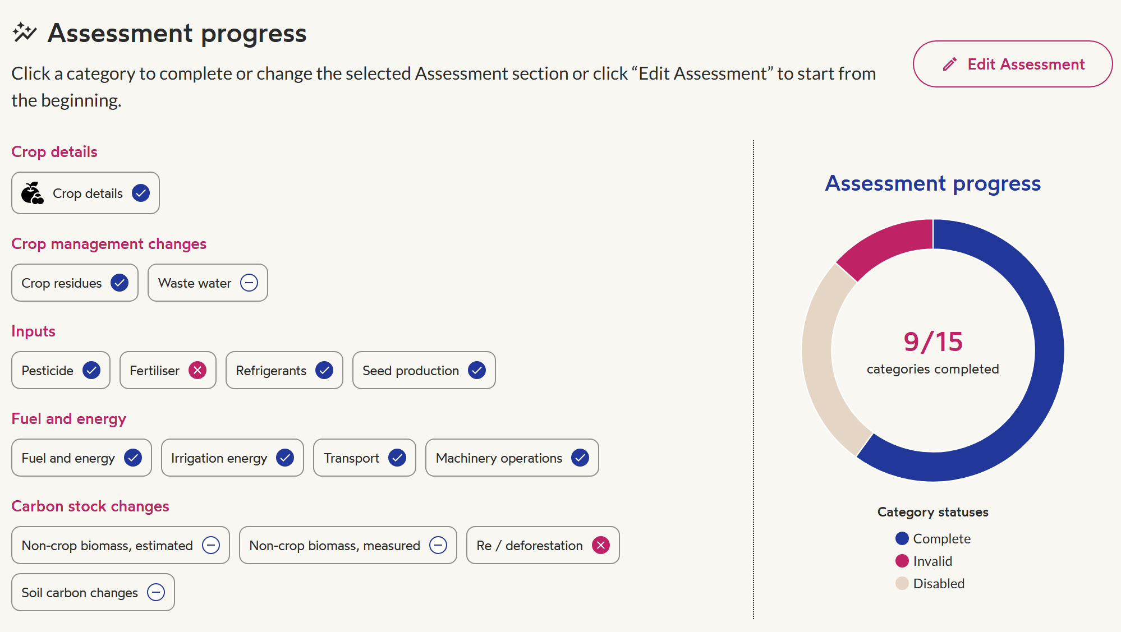
Task: Select the Machinery operations category
Action: 512,458
